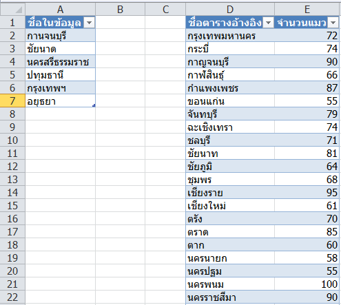Select column A header
The width and height of the screenshot is (341, 305).
[x=60, y=10]
